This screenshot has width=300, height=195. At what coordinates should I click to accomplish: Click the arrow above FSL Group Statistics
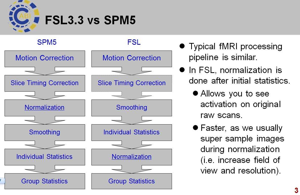132,169
